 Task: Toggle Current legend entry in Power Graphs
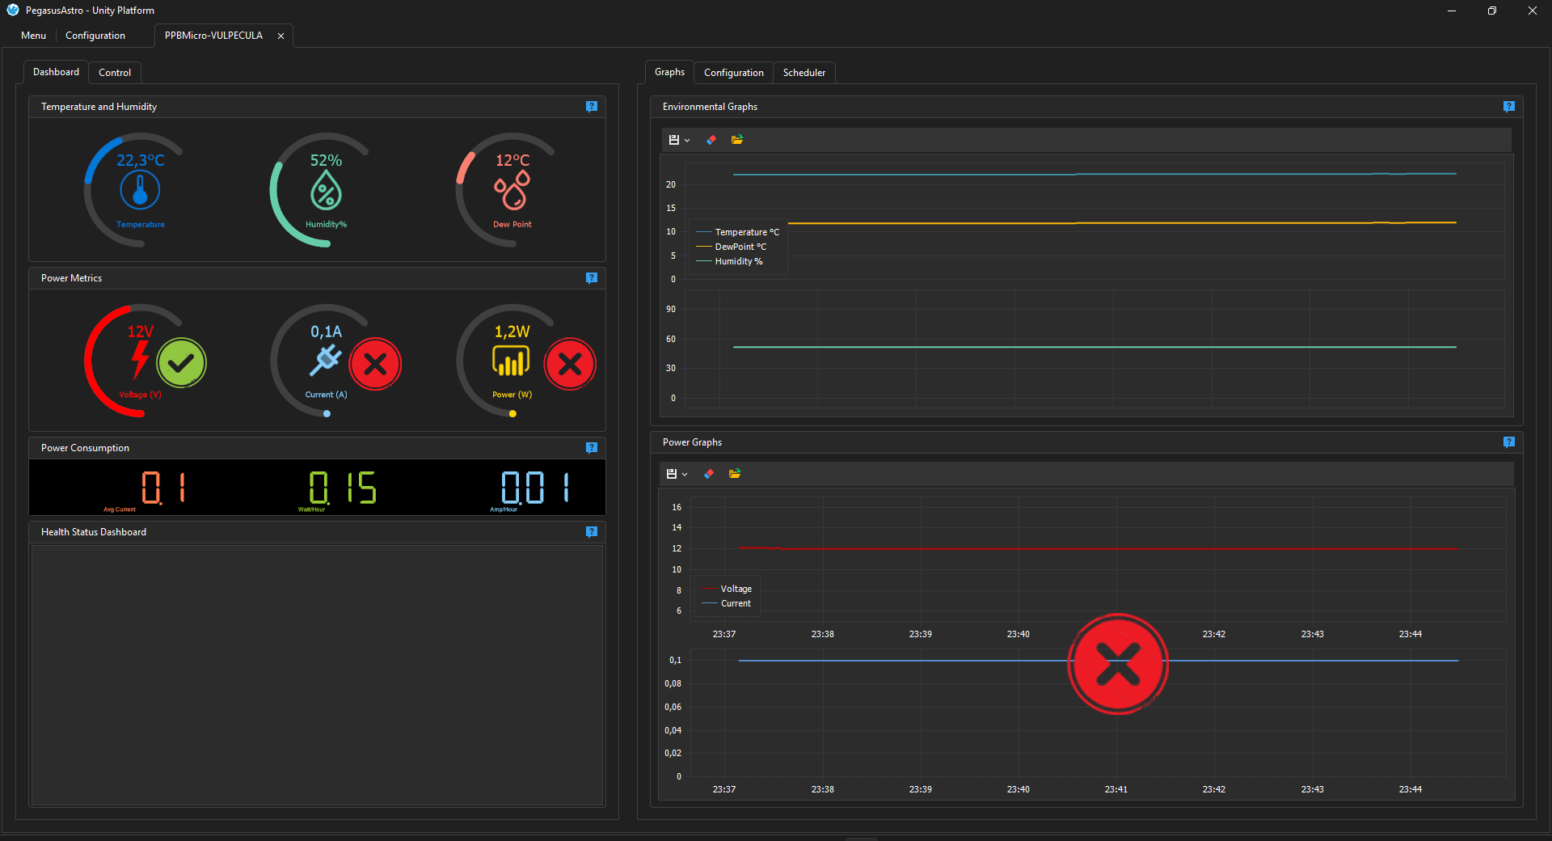pyautogui.click(x=727, y=603)
